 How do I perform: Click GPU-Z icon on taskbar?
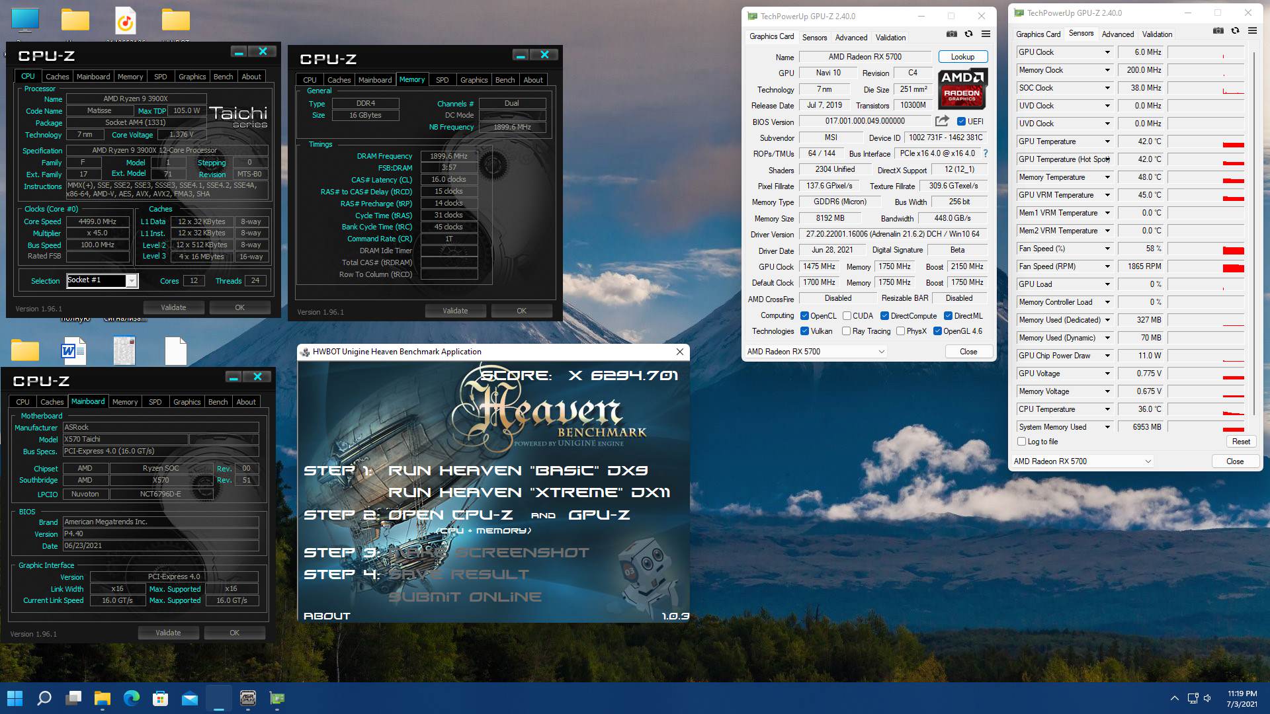(x=277, y=698)
